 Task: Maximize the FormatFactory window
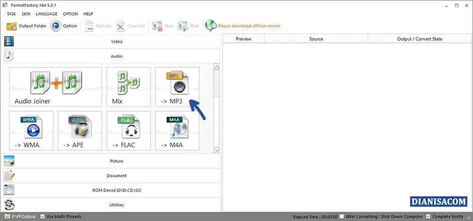click(456, 5)
